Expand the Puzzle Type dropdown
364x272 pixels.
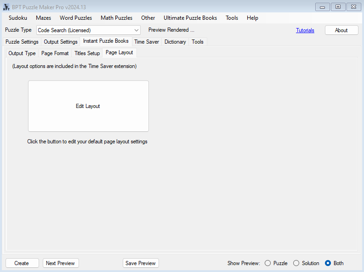click(x=136, y=30)
